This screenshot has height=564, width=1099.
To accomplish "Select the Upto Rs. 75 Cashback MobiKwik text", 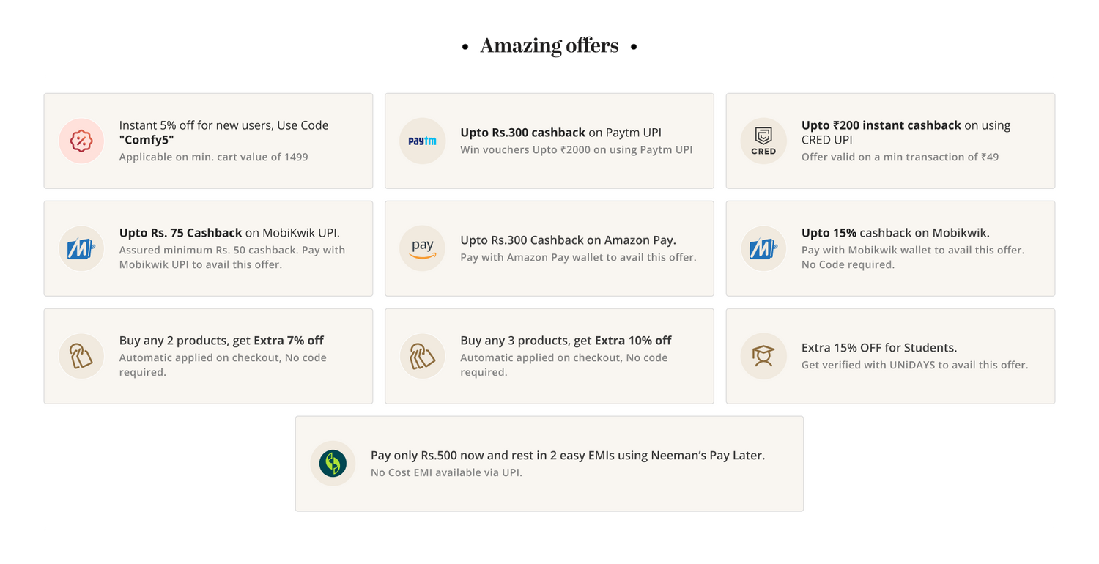I will tap(229, 233).
